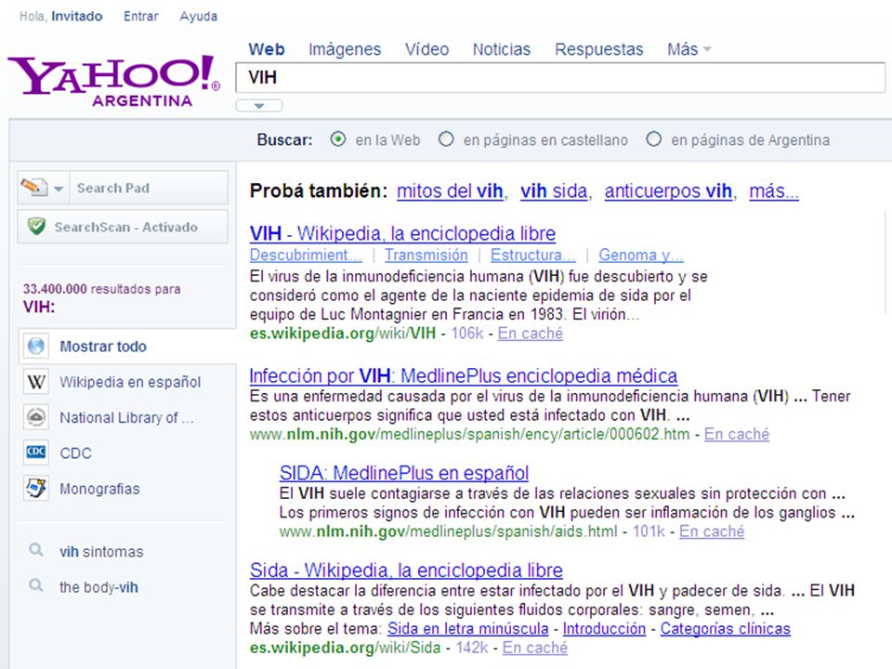The width and height of the screenshot is (892, 669).
Task: Try the suggestion 'anticuerpos vih'
Action: tap(668, 191)
